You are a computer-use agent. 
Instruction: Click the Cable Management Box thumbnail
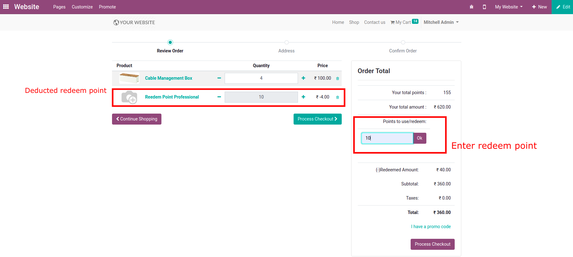[x=129, y=78]
